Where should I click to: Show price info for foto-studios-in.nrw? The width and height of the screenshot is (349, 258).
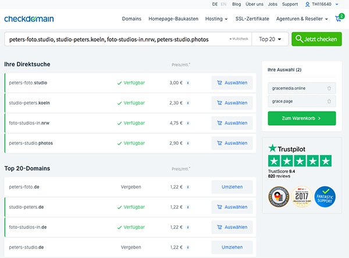(x=188, y=123)
